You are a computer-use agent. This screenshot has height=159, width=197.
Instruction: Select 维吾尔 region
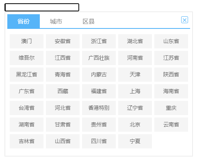[x=26, y=58]
